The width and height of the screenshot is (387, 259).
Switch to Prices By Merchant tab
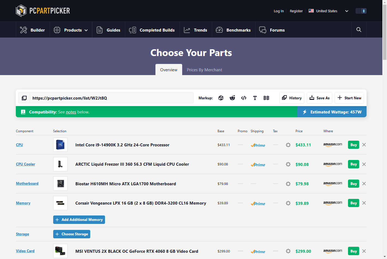click(x=205, y=70)
